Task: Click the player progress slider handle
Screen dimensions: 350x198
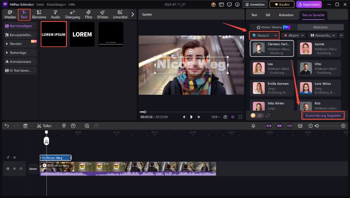Action: [145, 112]
